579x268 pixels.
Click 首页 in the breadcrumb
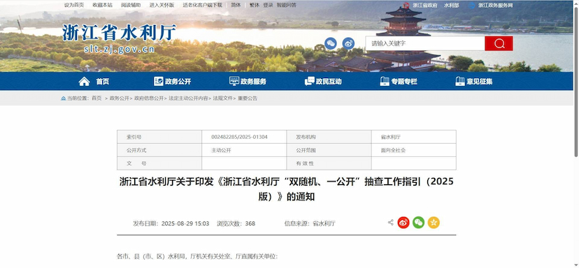(96, 98)
